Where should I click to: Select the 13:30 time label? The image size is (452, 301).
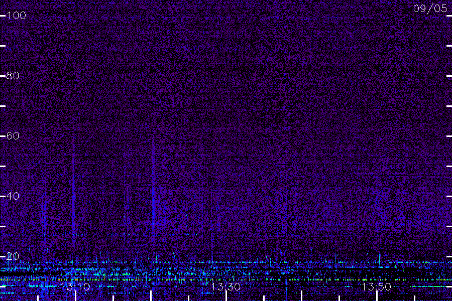pos(225,286)
